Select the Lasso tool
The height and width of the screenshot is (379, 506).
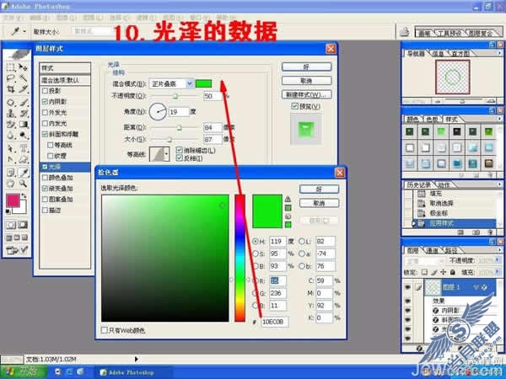pyautogui.click(x=11, y=78)
